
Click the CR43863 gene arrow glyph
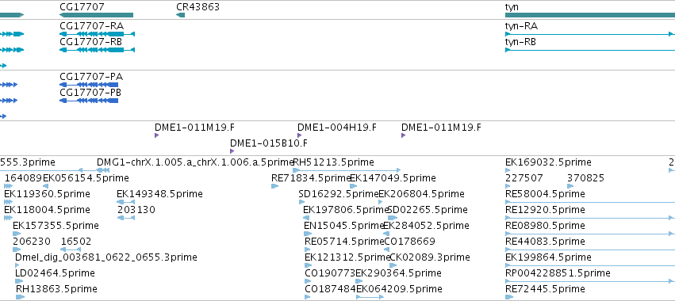pos(180,15)
